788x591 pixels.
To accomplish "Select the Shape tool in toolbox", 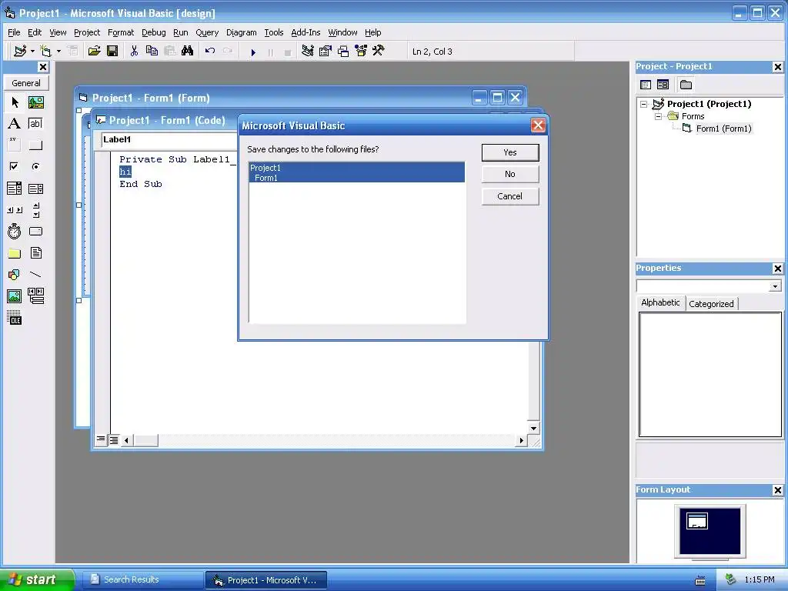I will click(15, 275).
